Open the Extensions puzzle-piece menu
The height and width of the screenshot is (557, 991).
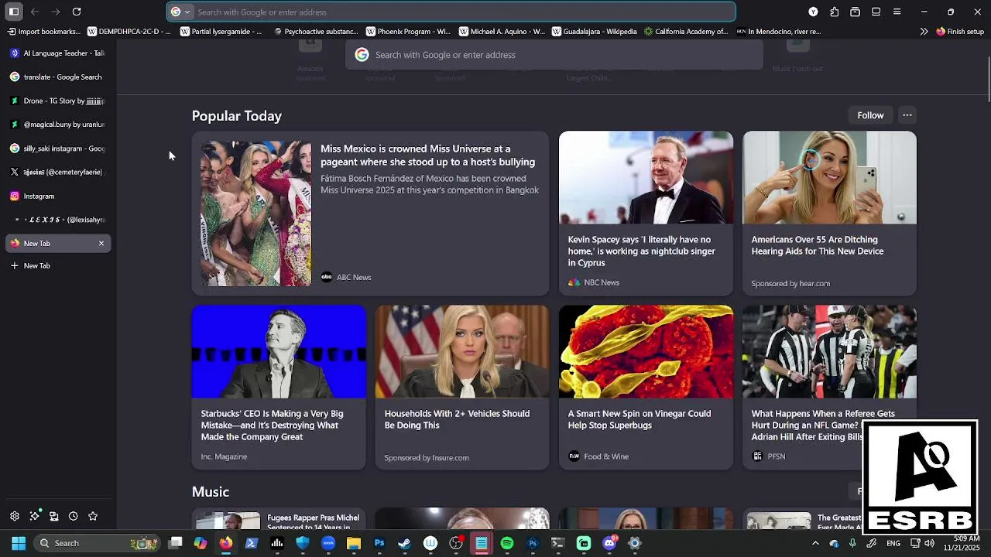(x=834, y=12)
